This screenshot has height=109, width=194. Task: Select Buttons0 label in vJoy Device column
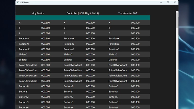(24, 86)
